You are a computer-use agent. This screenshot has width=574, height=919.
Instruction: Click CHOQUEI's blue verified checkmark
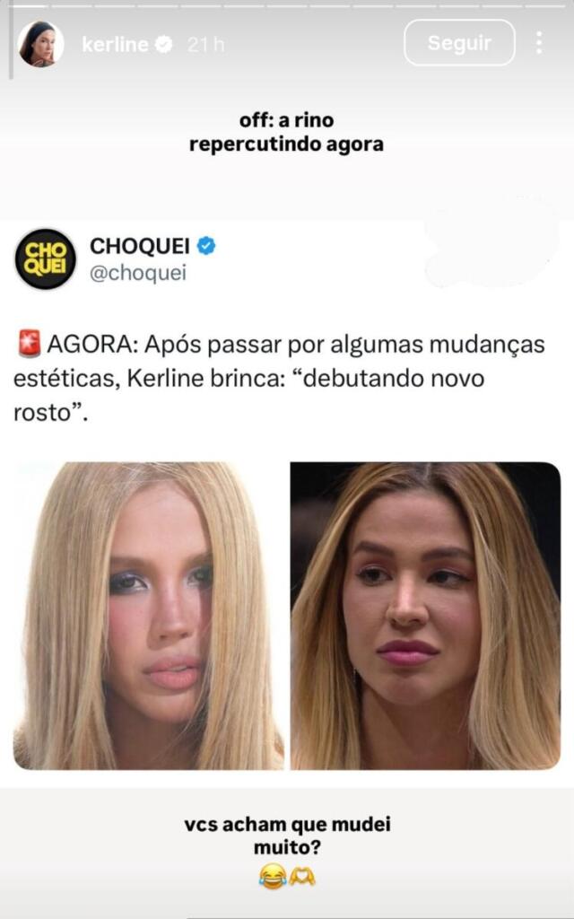click(x=205, y=246)
